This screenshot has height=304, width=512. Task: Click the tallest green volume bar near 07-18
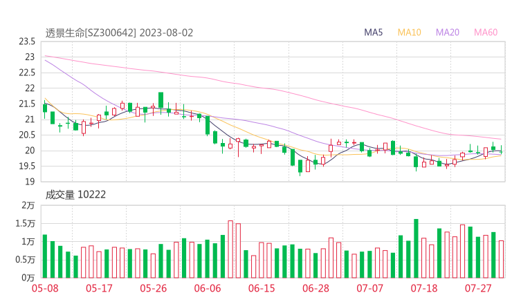(x=416, y=249)
